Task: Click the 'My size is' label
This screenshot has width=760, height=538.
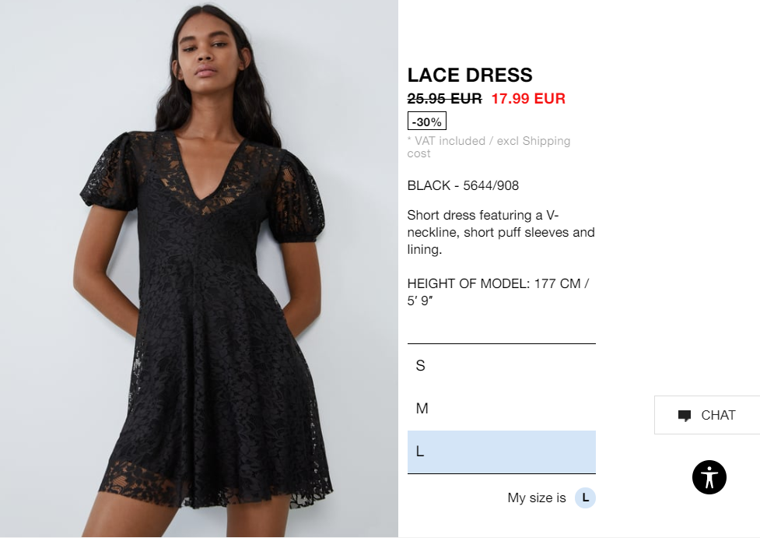Action: (537, 498)
